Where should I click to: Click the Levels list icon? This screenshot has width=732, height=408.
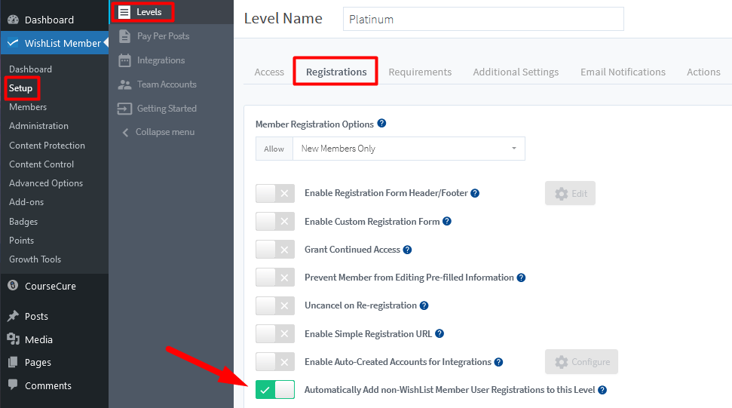click(x=124, y=12)
